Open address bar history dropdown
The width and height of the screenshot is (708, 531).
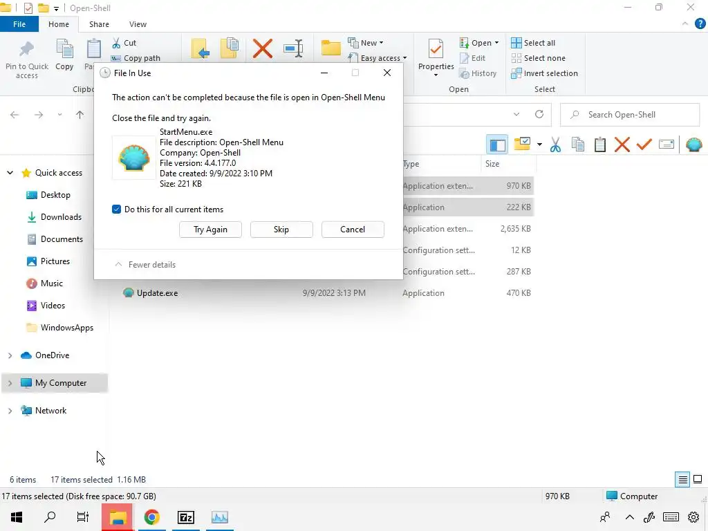[x=516, y=114]
